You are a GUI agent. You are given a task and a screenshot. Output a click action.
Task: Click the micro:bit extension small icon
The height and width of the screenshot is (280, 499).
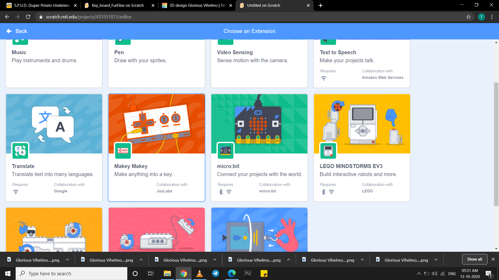coord(225,151)
